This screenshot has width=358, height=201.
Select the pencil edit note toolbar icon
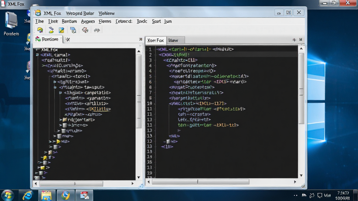(62, 30)
